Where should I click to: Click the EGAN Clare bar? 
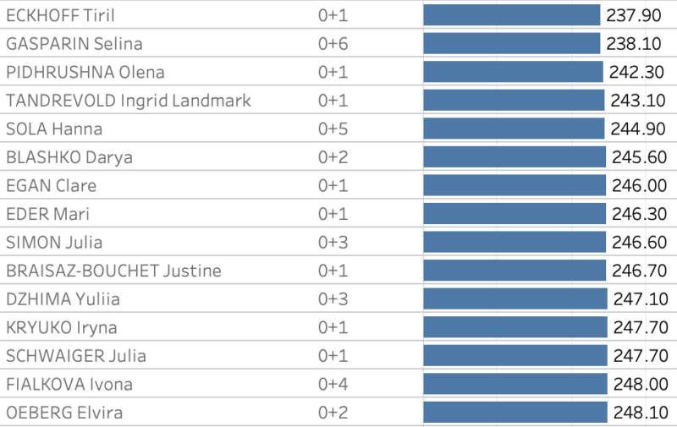coord(515,185)
